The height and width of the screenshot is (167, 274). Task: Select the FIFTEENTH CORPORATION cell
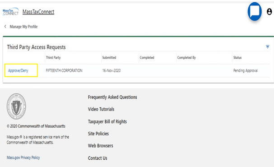pyautogui.click(x=64, y=70)
